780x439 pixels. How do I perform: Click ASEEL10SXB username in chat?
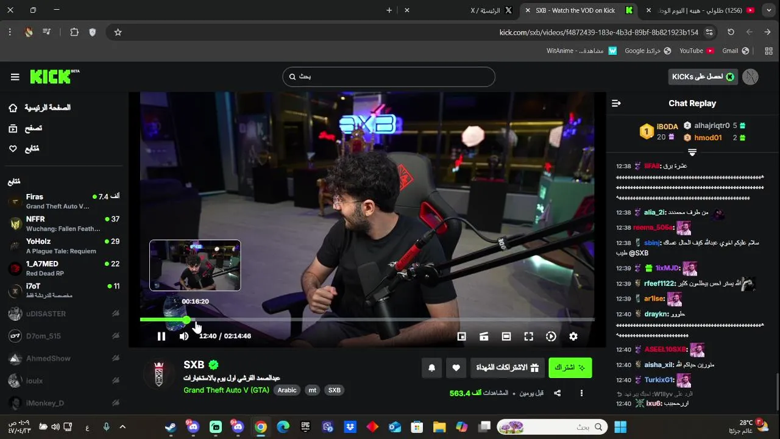[665, 350]
